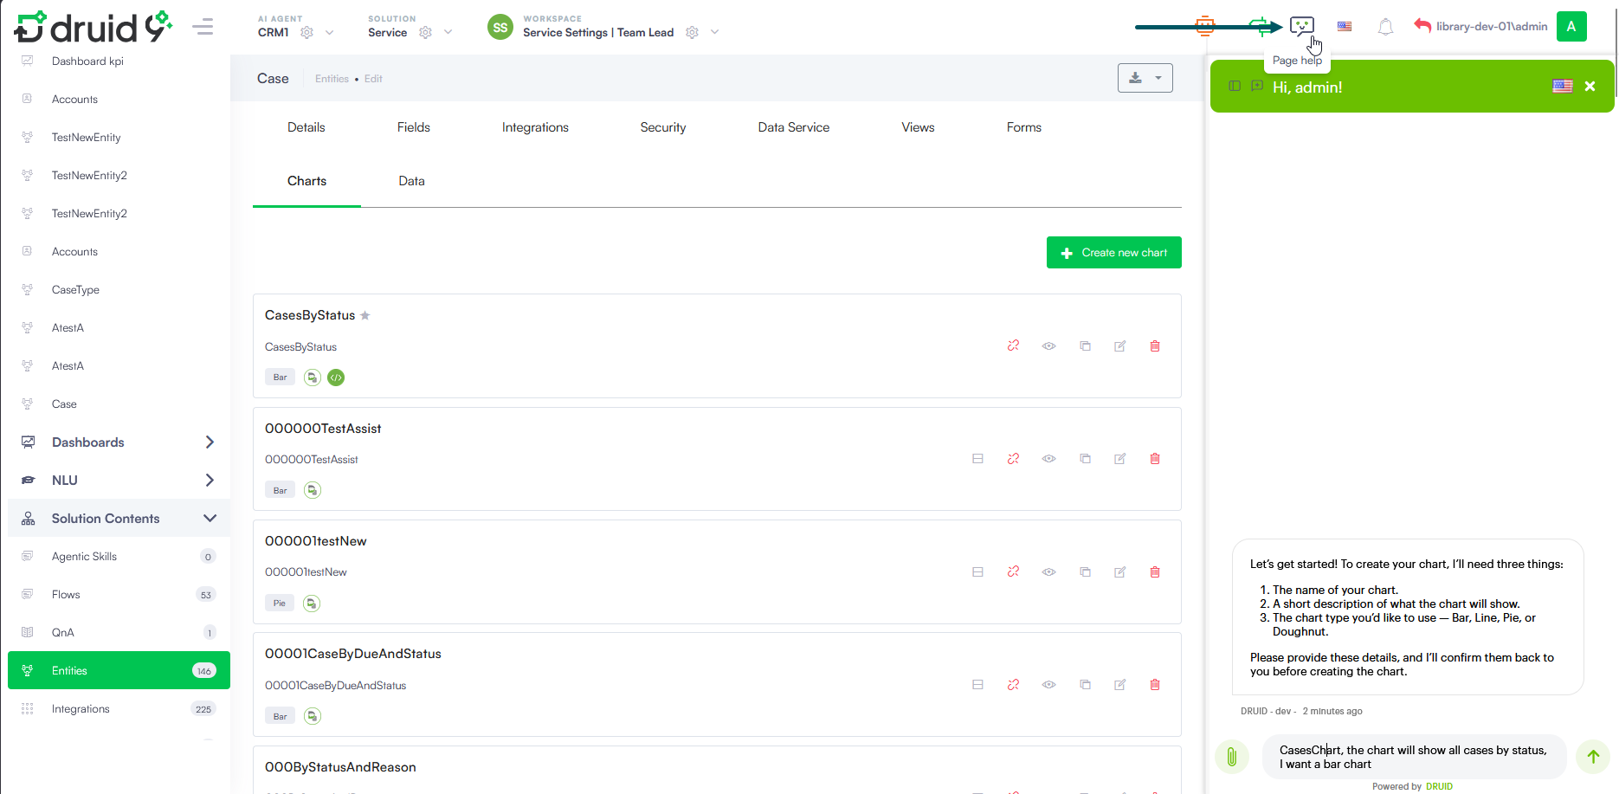This screenshot has height=794, width=1619.
Task: Preview the 000001testNew chart with eye icon
Action: coord(1048,572)
